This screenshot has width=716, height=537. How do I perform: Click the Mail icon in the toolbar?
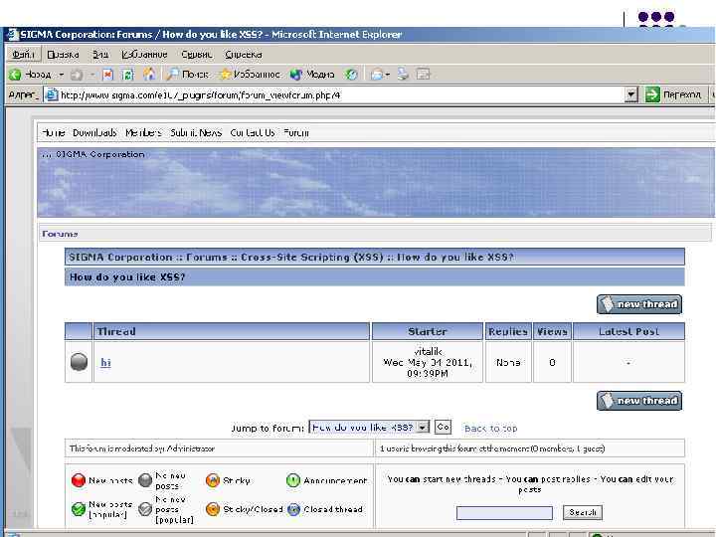[377, 75]
